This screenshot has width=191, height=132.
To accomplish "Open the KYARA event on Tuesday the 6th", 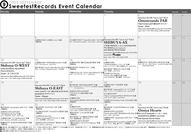I will click(x=48, y=40).
